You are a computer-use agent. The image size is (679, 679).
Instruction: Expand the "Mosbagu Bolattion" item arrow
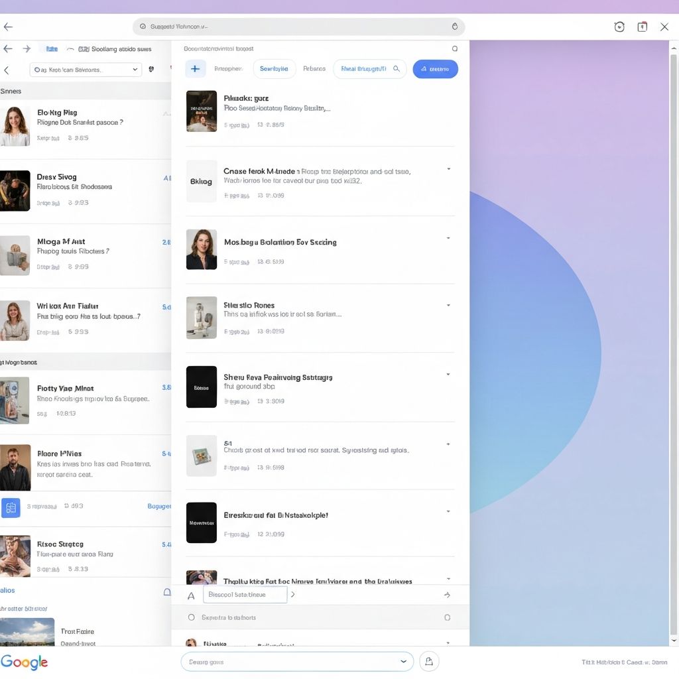tap(448, 238)
